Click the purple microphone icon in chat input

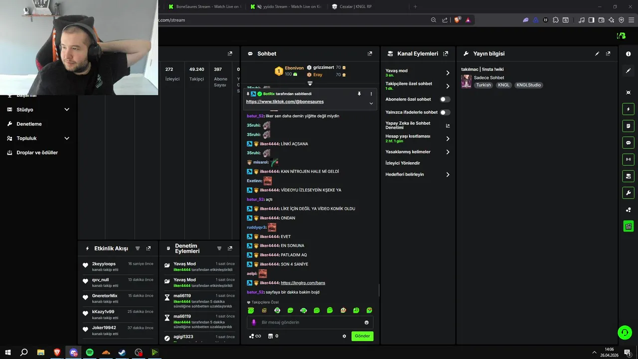pos(254,323)
